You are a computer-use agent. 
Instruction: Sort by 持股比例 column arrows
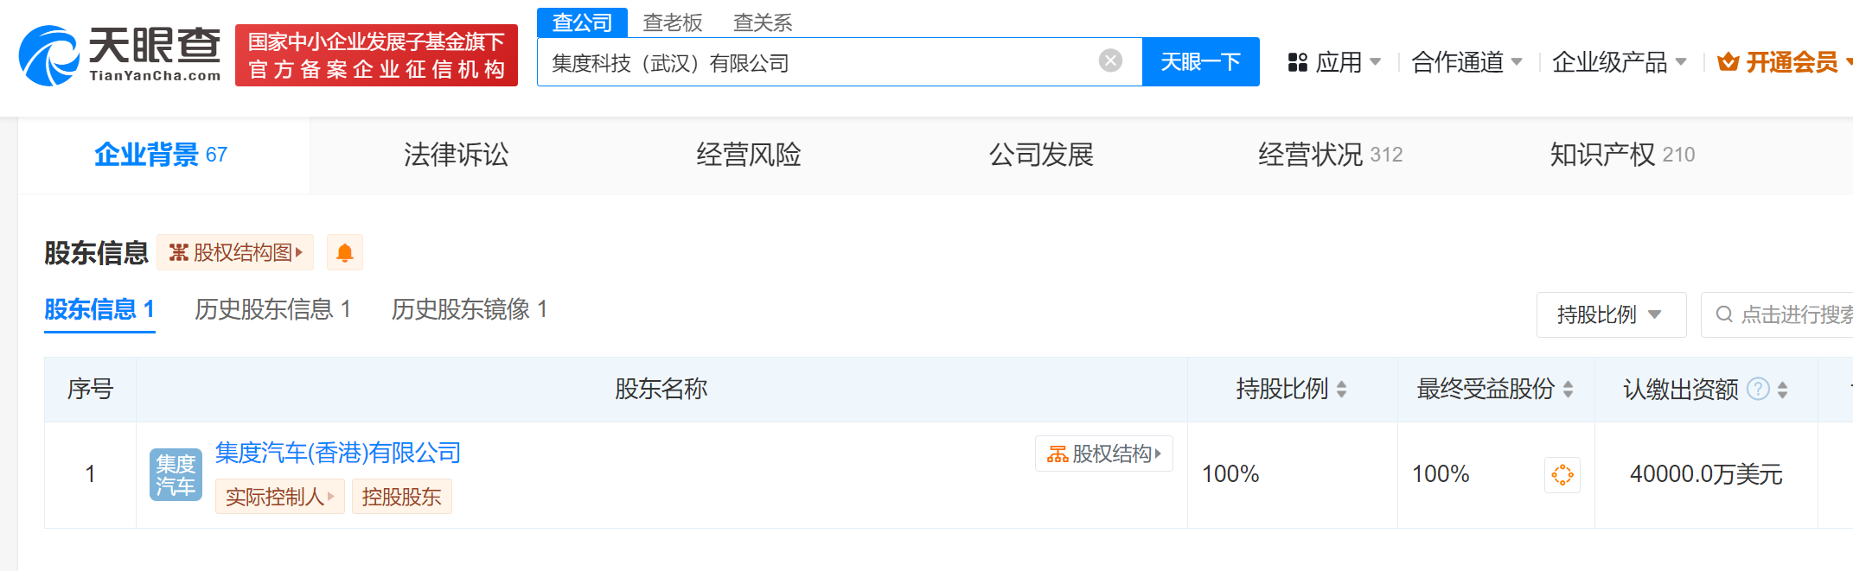(x=1341, y=390)
